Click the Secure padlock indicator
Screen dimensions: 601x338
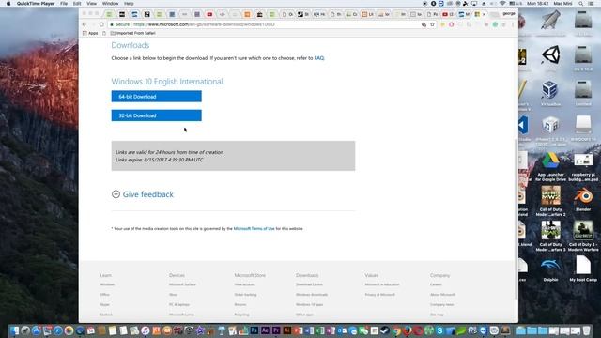pyautogui.click(x=119, y=24)
